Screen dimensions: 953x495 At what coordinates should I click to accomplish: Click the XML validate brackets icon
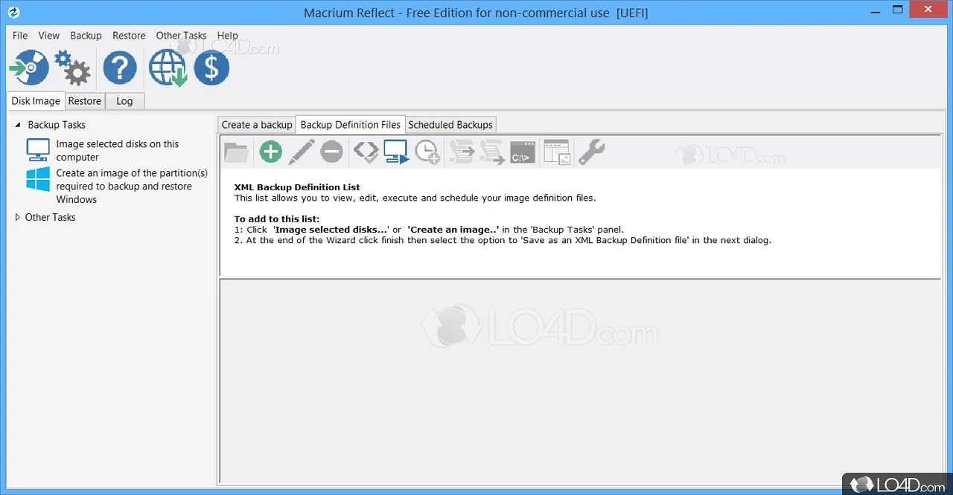366,152
